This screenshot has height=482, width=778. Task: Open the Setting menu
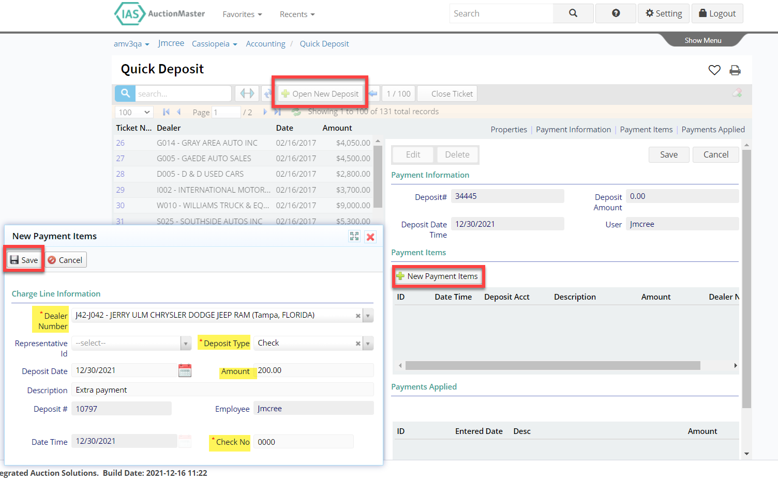pyautogui.click(x=664, y=13)
